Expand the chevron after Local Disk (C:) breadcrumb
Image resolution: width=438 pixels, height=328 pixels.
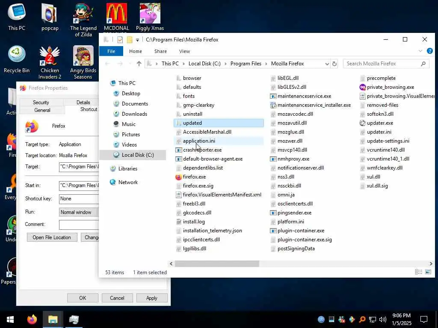225,64
